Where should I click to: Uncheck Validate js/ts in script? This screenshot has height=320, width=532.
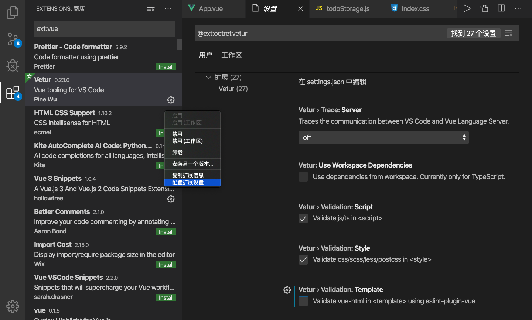(303, 218)
